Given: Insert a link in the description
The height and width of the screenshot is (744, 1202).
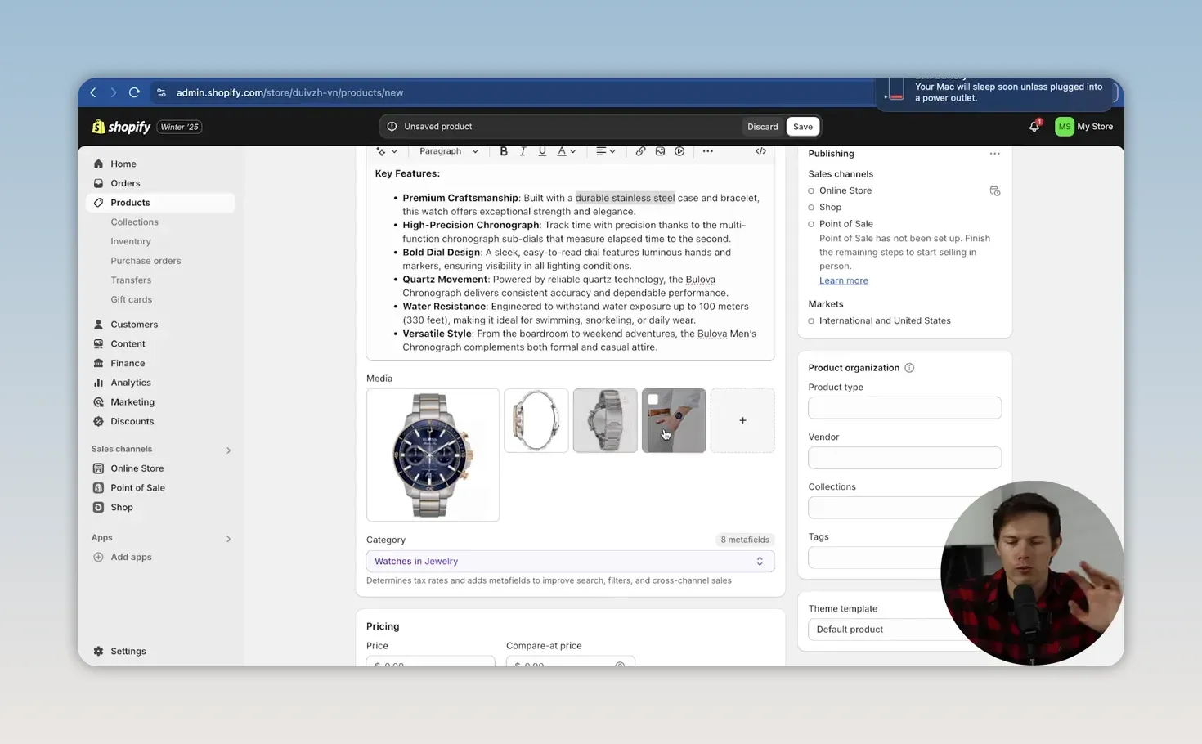Looking at the screenshot, I should [640, 151].
